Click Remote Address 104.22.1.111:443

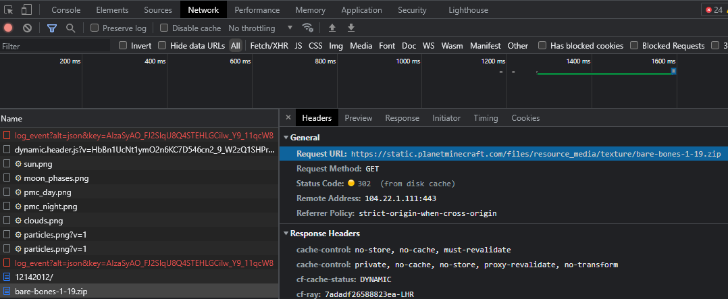click(x=400, y=198)
